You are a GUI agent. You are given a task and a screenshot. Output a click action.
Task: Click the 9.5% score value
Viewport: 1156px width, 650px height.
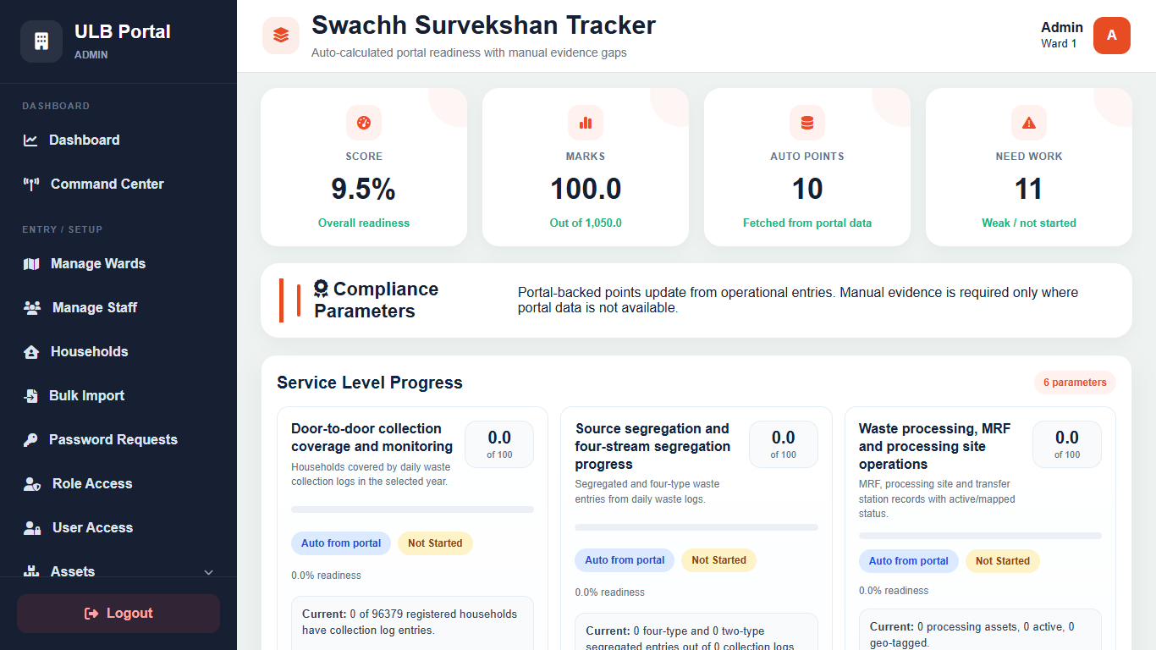click(x=364, y=190)
